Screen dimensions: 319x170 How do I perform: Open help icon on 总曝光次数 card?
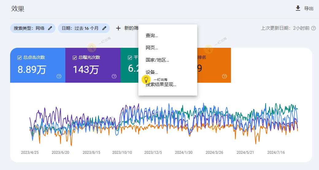[114, 76]
